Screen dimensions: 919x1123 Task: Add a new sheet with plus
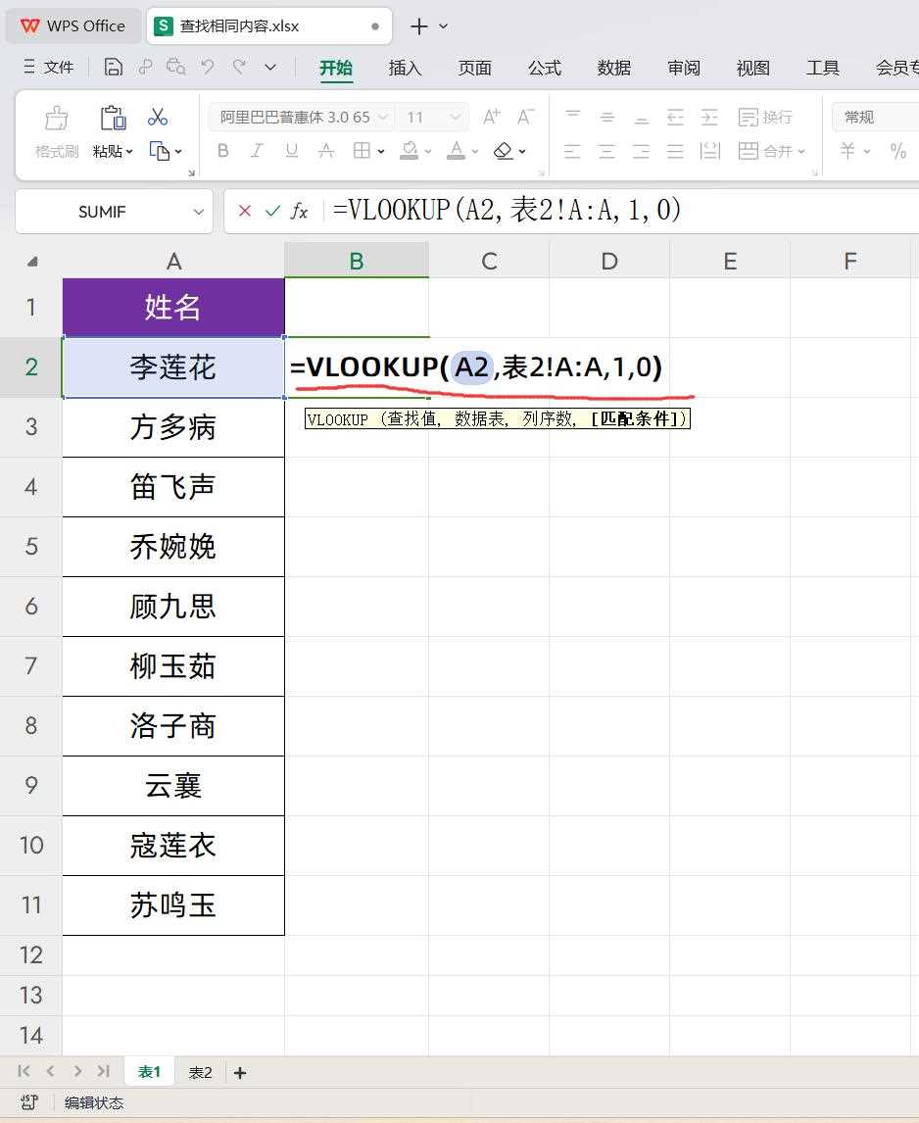pos(240,1073)
